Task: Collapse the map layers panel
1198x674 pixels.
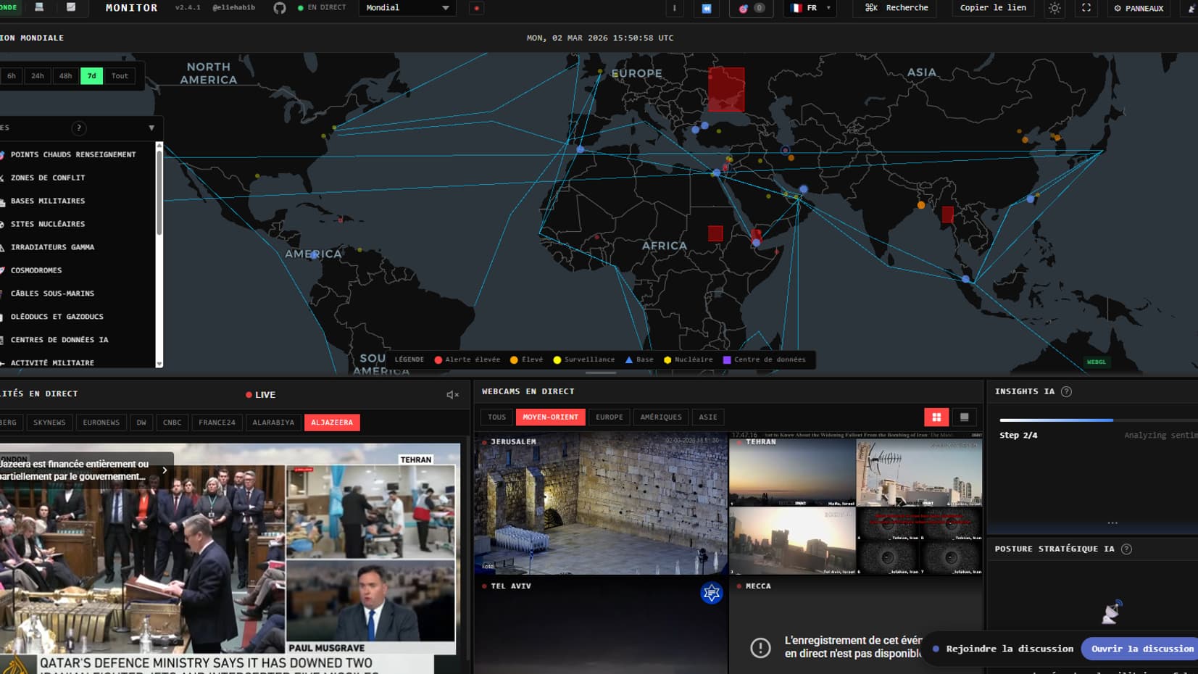Action: point(151,128)
